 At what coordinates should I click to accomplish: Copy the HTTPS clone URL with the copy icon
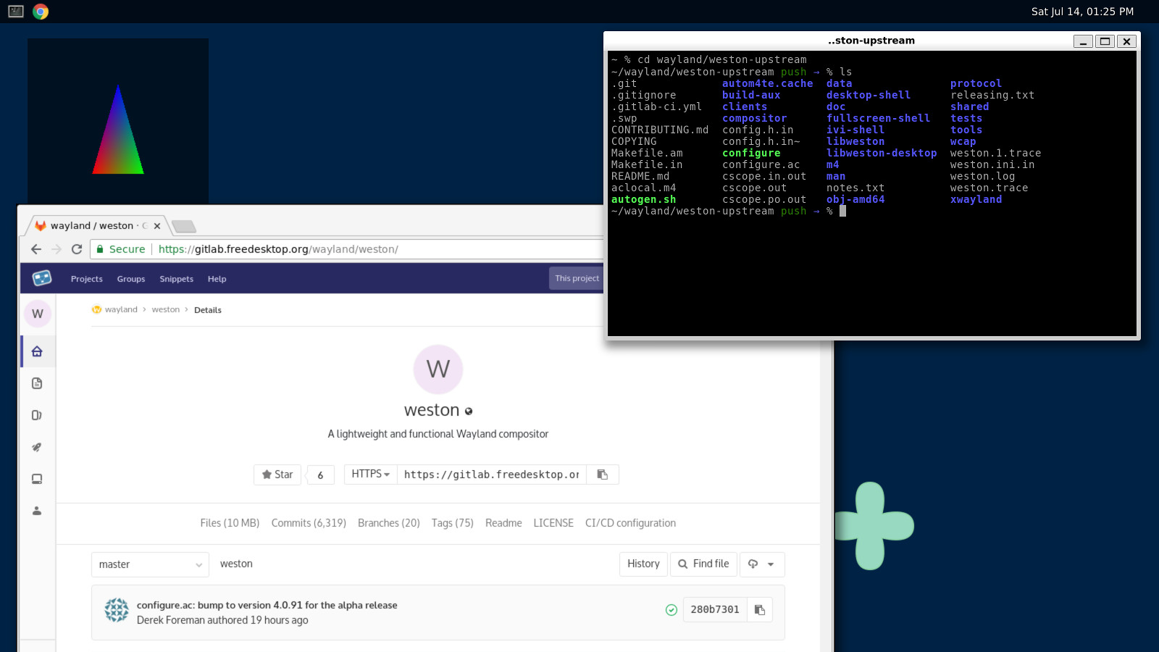tap(602, 475)
